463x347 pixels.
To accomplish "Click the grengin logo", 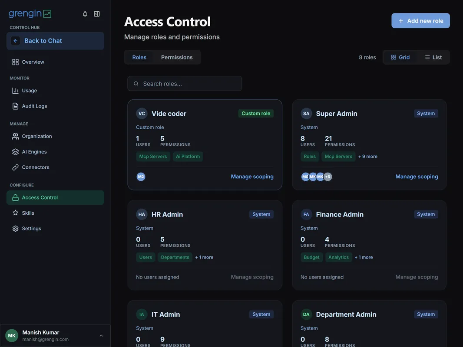I will [x=30, y=13].
